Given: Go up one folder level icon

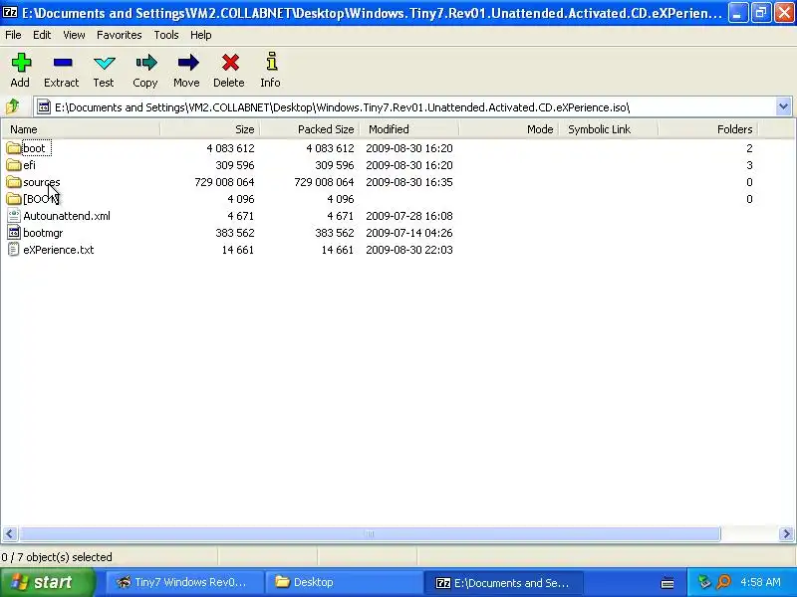Looking at the screenshot, I should point(12,106).
